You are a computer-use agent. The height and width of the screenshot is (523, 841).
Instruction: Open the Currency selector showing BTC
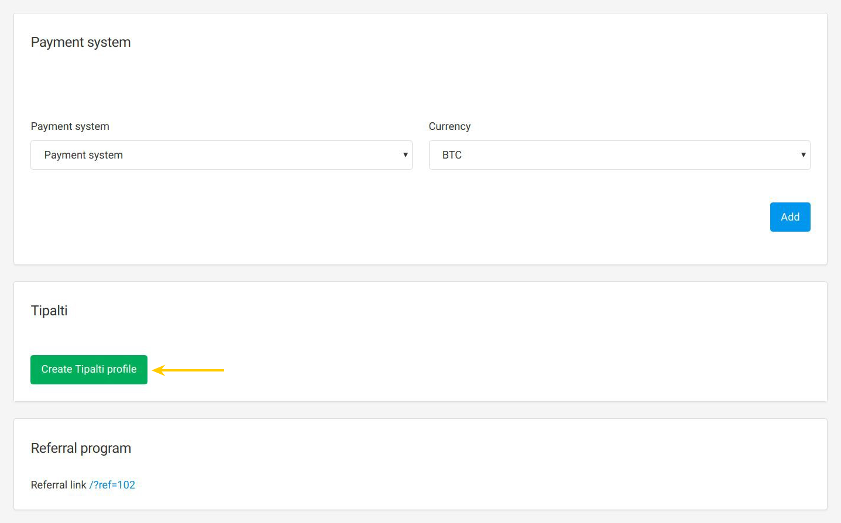[x=620, y=154]
